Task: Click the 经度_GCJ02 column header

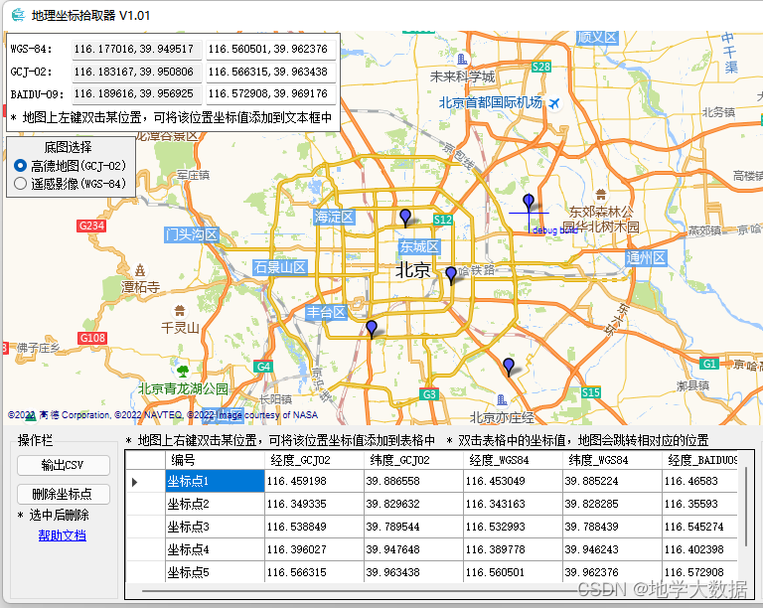Action: [x=314, y=460]
